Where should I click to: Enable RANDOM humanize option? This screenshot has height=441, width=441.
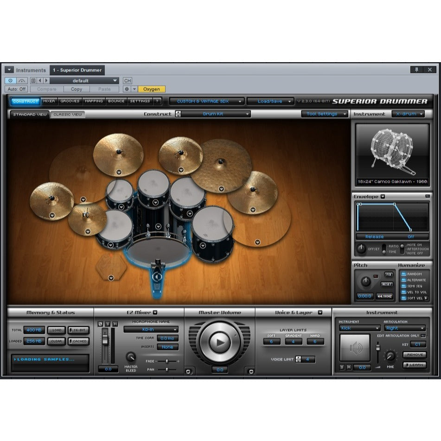pyautogui.click(x=404, y=274)
